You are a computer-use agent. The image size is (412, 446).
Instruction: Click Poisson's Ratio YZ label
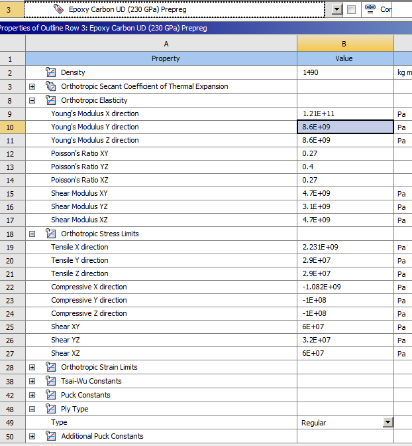pyautogui.click(x=79, y=167)
